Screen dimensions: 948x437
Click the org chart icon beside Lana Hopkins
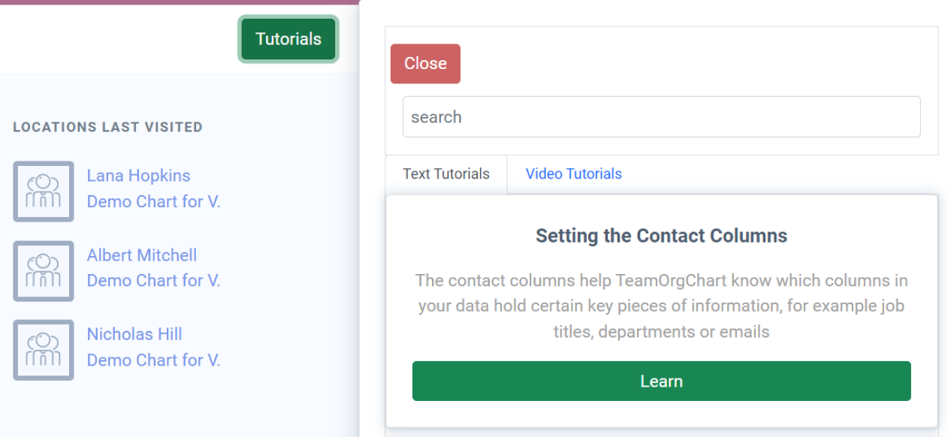(x=44, y=191)
